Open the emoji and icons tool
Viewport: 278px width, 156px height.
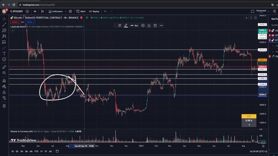4,59
